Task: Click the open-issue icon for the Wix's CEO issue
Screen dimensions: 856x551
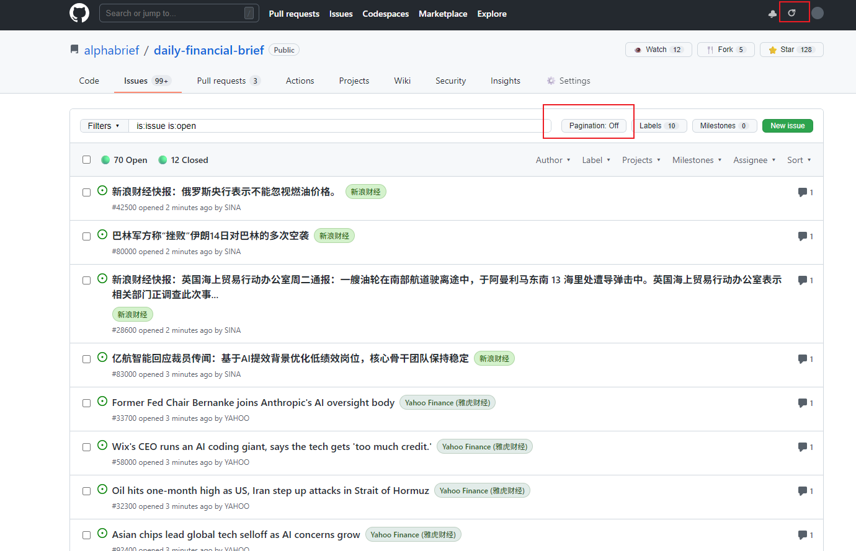Action: (102, 446)
